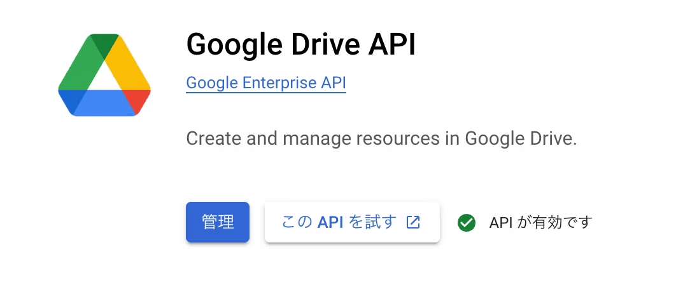
Task: Open the Google Enterprise API link
Action: tap(266, 83)
